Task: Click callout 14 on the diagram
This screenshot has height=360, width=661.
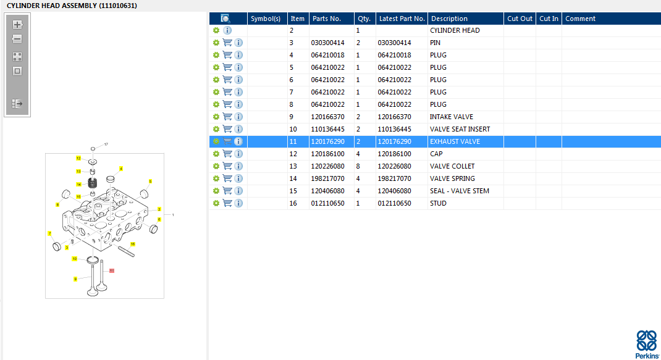Action: tap(78, 184)
